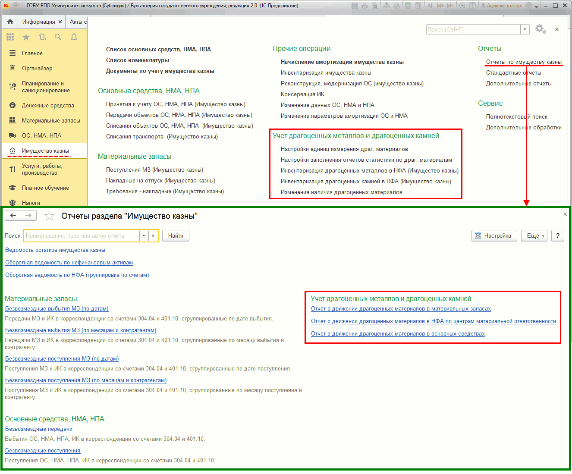Open Список номенклатуры link

point(138,60)
